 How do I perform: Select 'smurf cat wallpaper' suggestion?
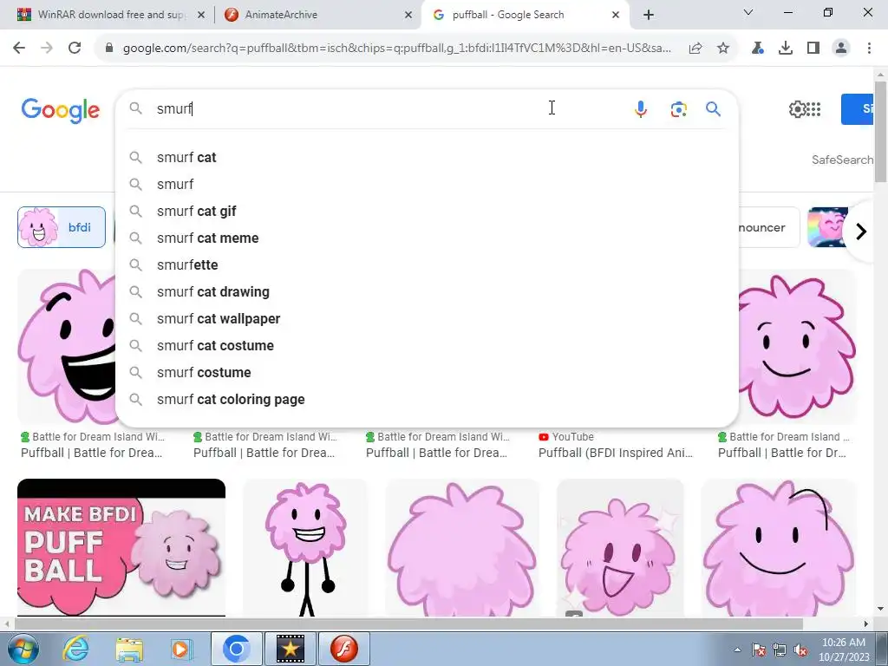point(427,319)
